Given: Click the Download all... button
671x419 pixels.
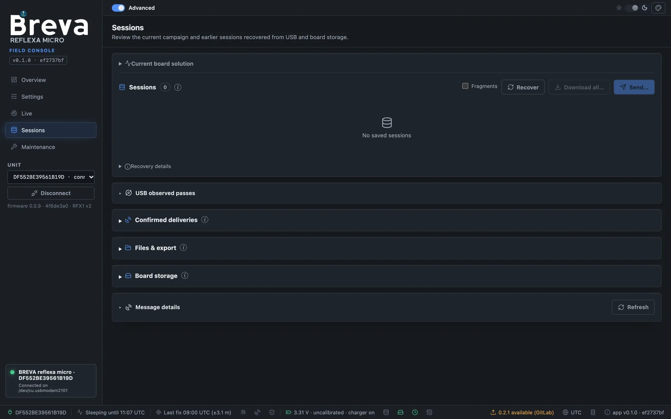Looking at the screenshot, I should click(x=579, y=87).
